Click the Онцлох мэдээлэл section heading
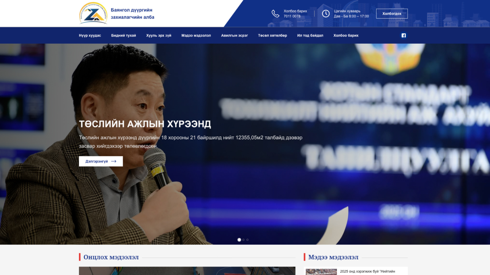The height and width of the screenshot is (275, 490). click(111, 257)
